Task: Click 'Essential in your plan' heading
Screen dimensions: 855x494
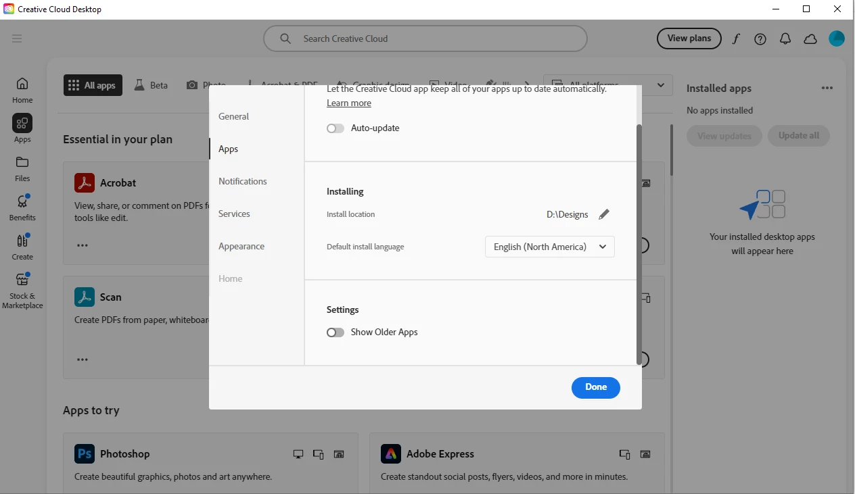Action: coord(118,139)
